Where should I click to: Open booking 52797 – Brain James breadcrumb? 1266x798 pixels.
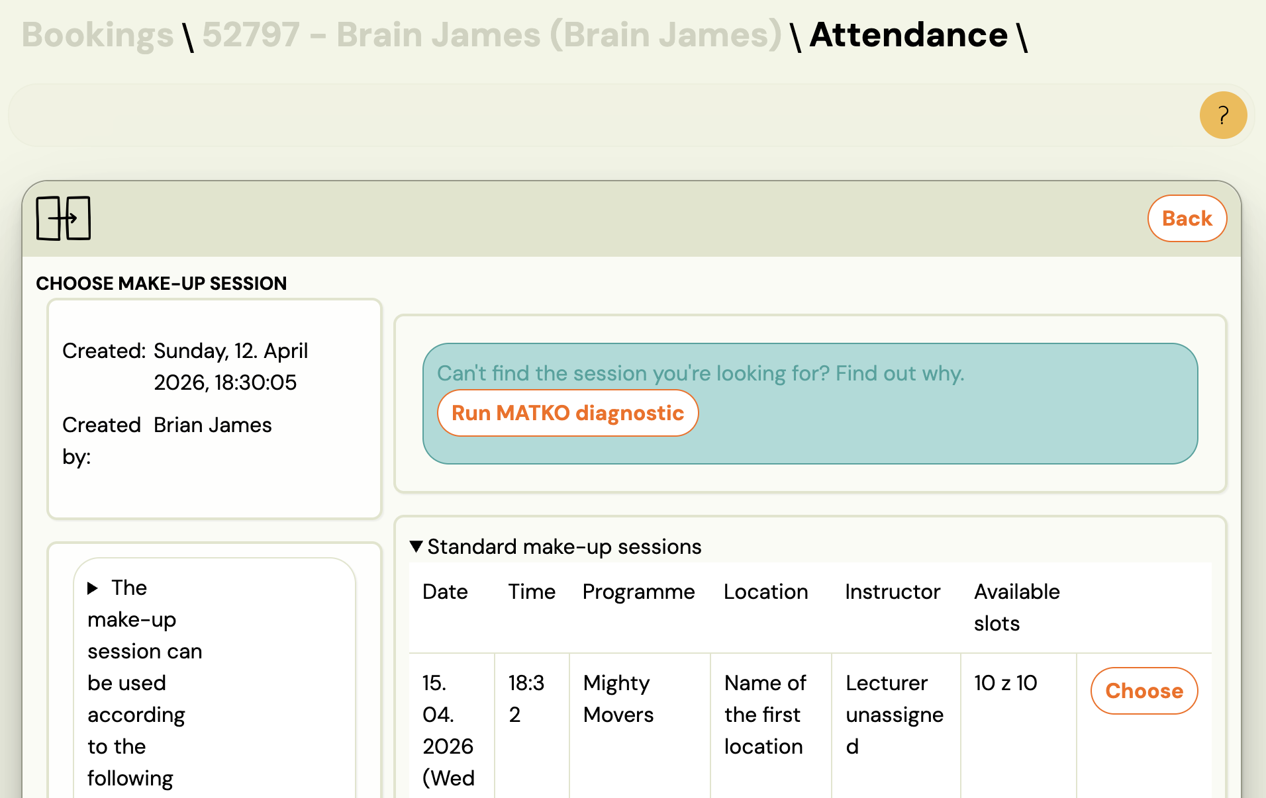click(491, 35)
